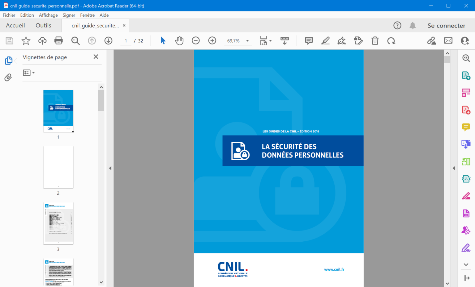Select the Hand pan tool
Image resolution: width=475 pixels, height=287 pixels.
pos(179,41)
